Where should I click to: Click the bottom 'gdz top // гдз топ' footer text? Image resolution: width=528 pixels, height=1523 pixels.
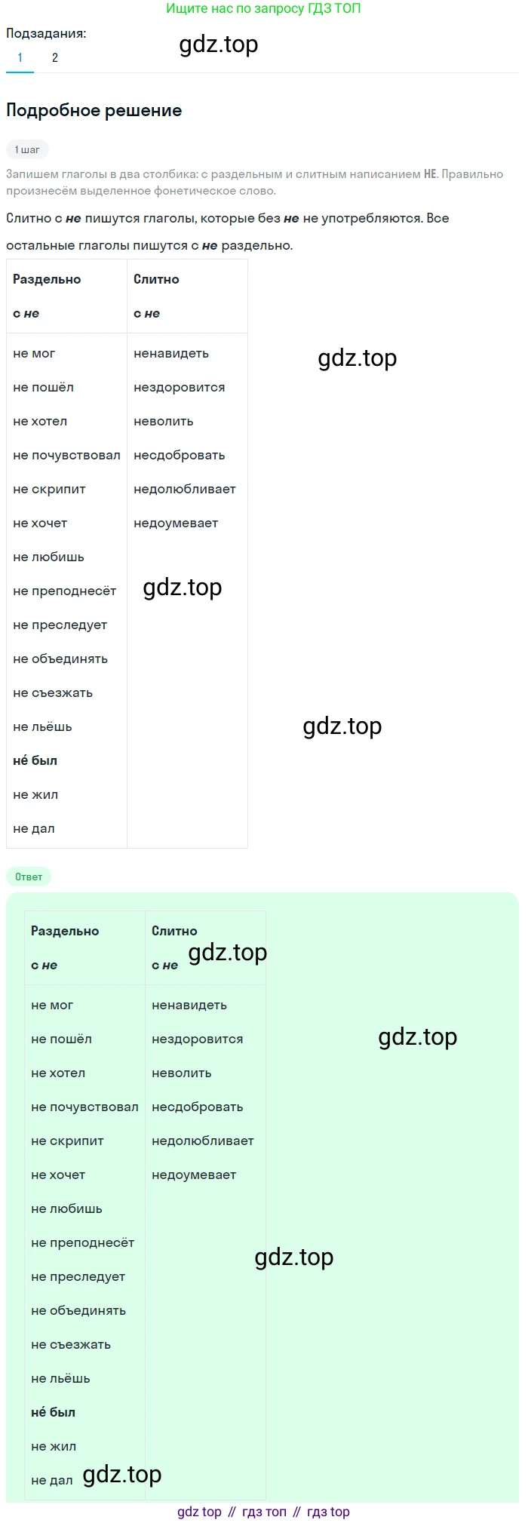(x=263, y=1512)
